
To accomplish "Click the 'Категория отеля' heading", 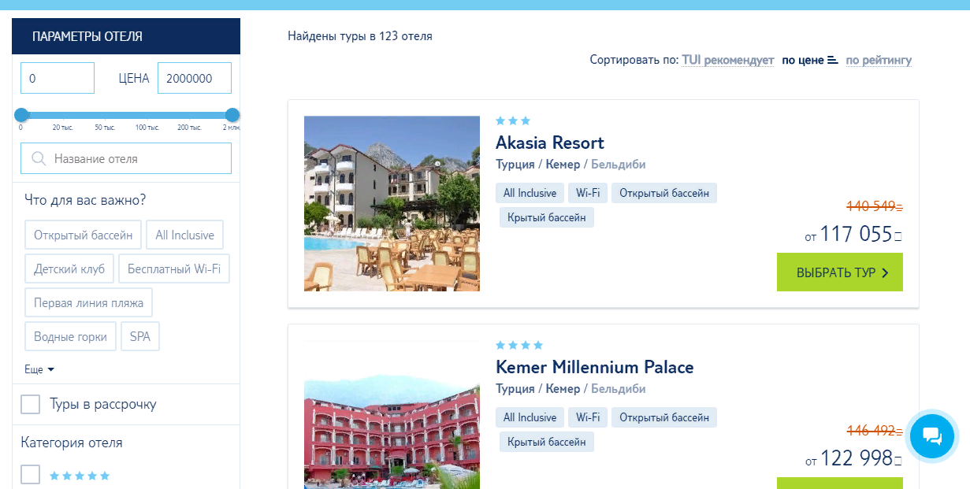I will tap(72, 443).
